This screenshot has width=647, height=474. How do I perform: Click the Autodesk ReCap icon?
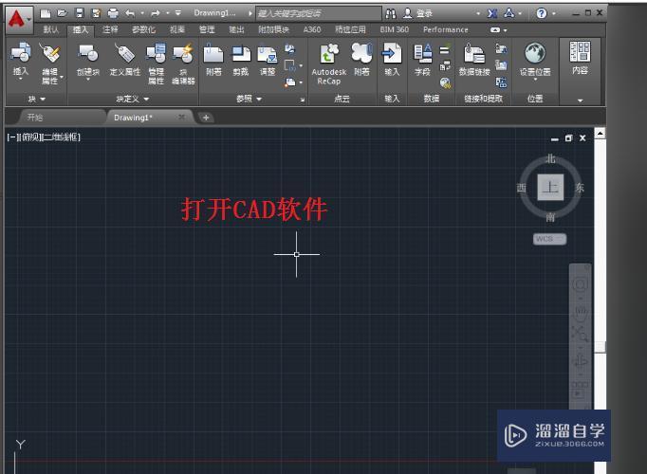click(329, 54)
